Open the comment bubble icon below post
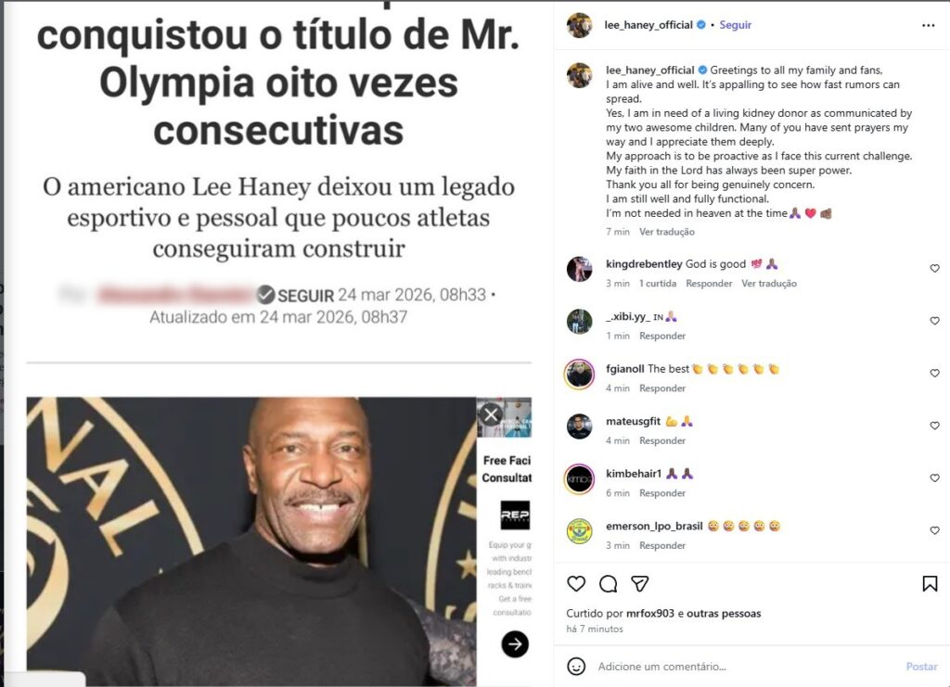The image size is (950, 687). coord(608,583)
